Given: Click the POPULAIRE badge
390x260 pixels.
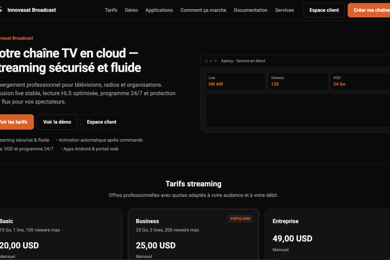Looking at the screenshot, I should 240,219.
